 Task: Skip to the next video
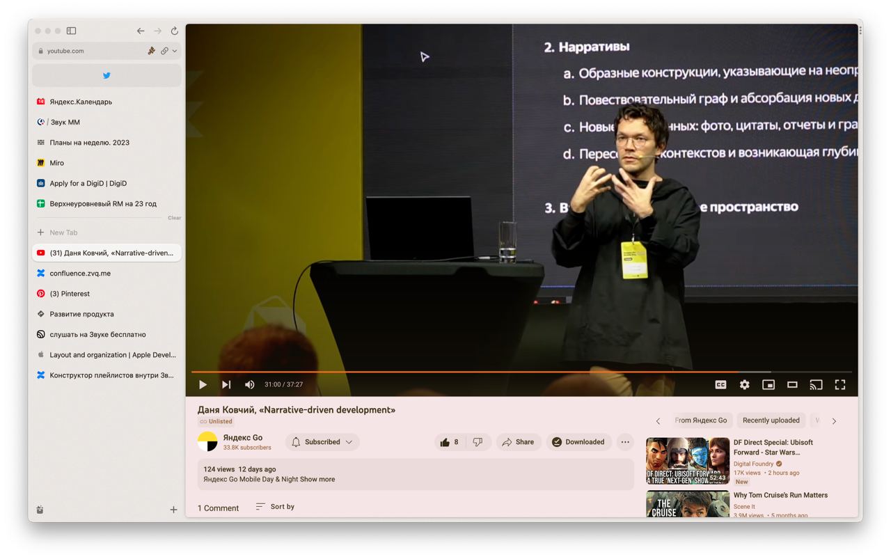[x=226, y=384]
